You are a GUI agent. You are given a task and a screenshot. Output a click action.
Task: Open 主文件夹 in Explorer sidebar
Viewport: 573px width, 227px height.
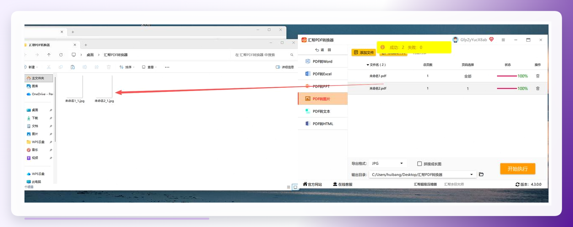click(39, 78)
